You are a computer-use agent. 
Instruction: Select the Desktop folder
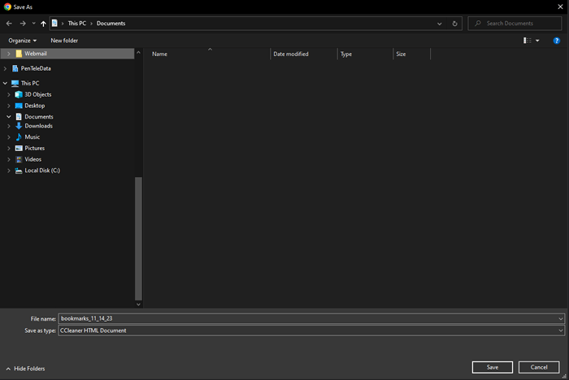tap(34, 106)
